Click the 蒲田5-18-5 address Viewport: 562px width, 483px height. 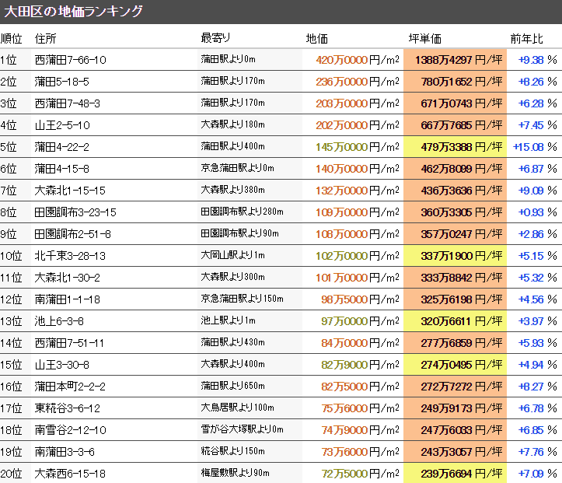(62, 82)
